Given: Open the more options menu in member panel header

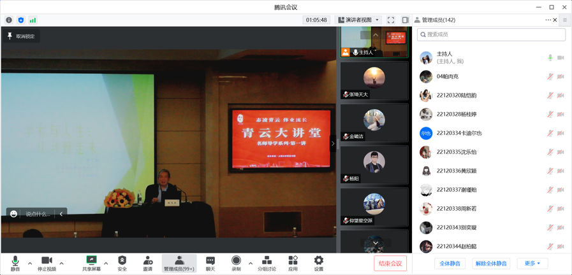Looking at the screenshot, I should click(548, 20).
